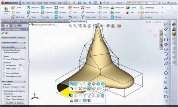This screenshot has width=178, height=107.
Task: Accept with the green checkmark button
Action: [3, 33]
